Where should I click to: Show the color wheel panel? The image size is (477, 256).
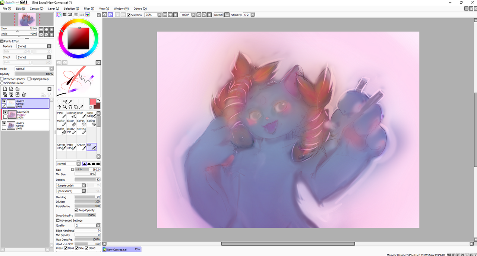click(59, 15)
